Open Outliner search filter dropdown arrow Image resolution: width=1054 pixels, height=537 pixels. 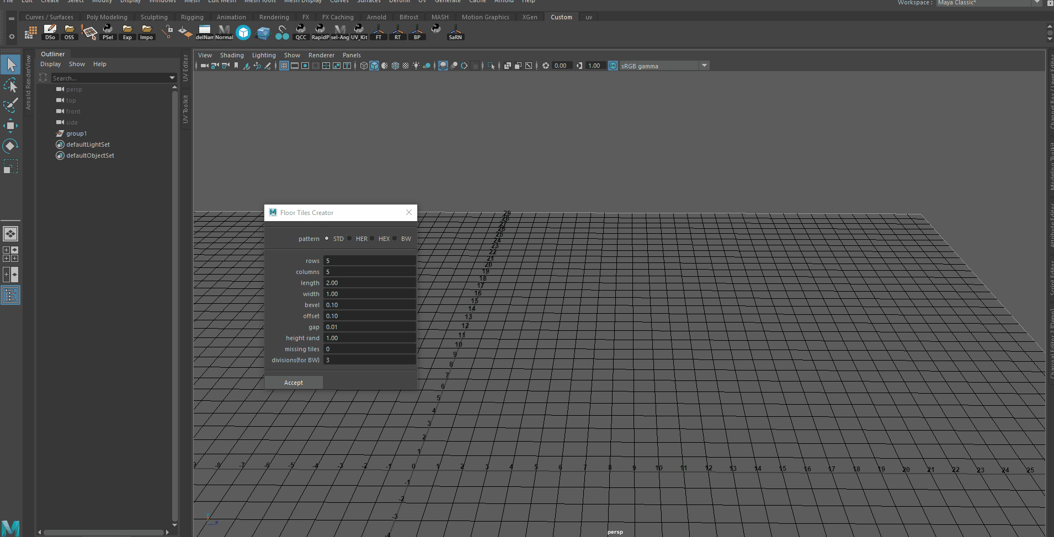[x=172, y=78]
